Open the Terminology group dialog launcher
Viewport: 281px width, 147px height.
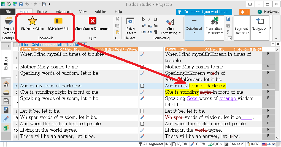tap(229, 38)
